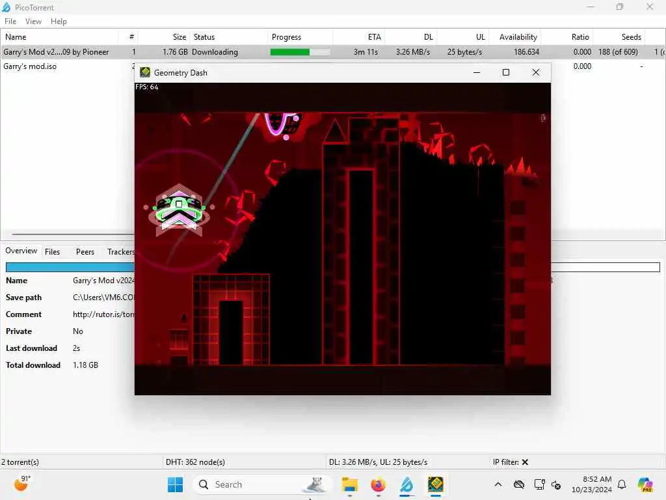Viewport: 666px width, 500px height.
Task: Switch to the Peers tab
Action: [85, 252]
